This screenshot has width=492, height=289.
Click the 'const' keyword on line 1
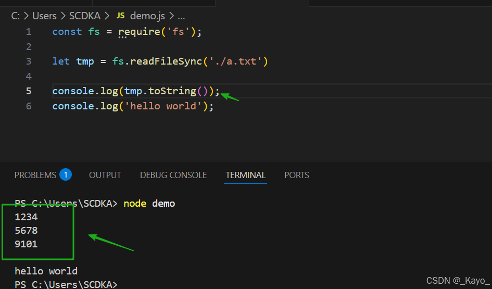click(x=67, y=32)
